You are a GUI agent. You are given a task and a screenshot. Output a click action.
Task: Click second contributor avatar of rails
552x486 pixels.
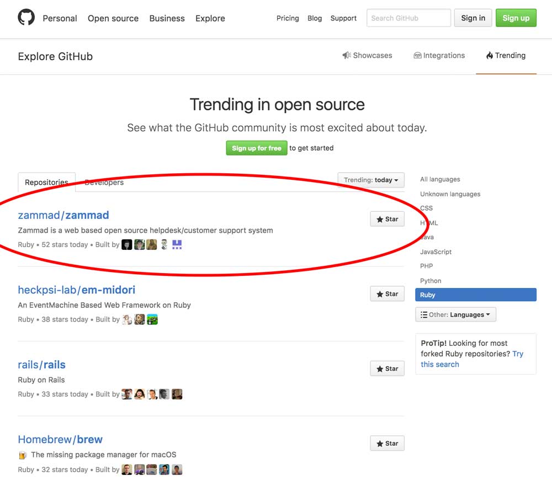pos(140,394)
